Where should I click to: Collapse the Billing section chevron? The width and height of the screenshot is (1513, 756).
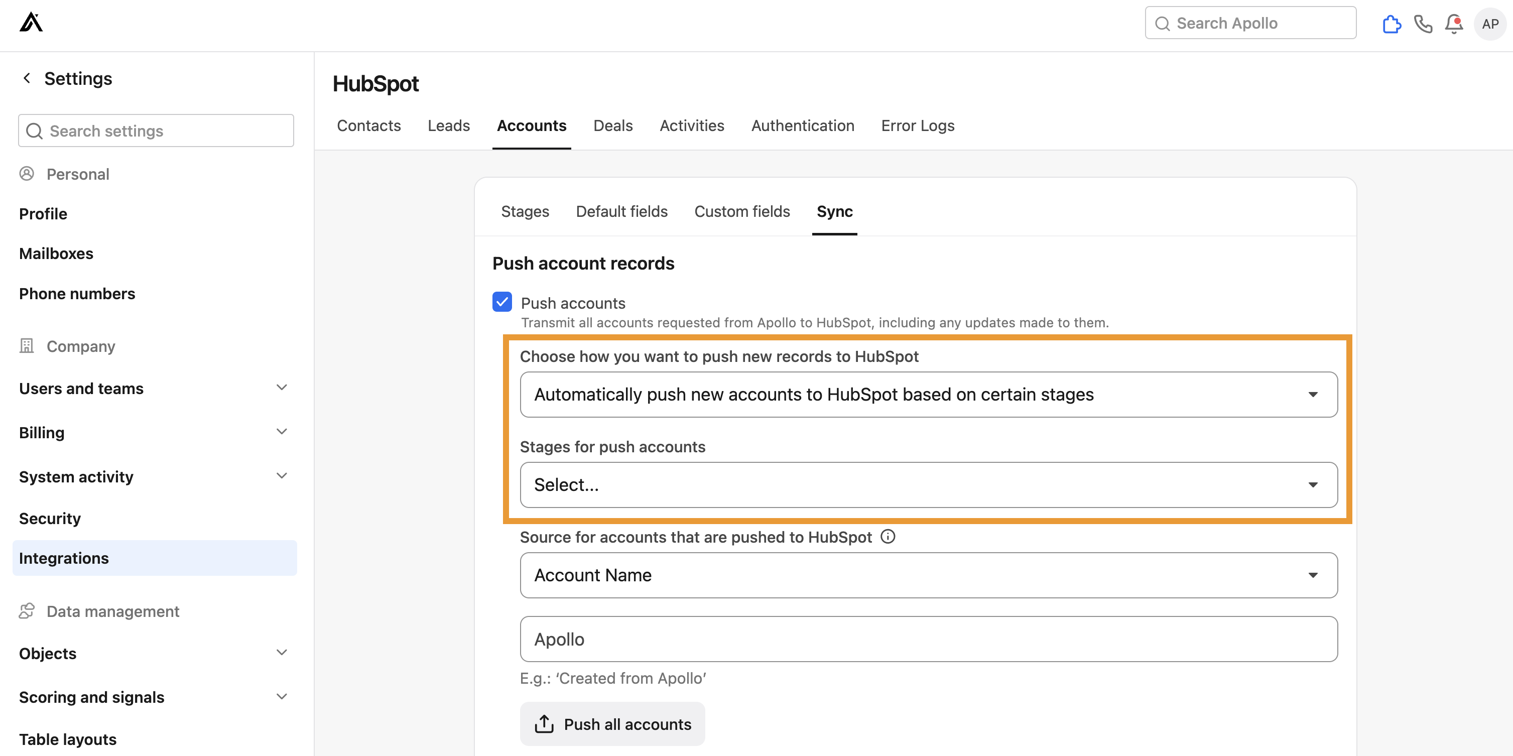coord(282,431)
